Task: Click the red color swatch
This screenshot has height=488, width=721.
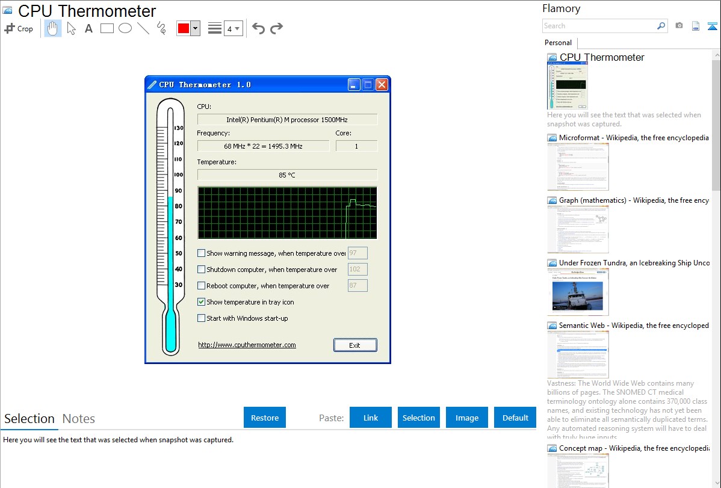Action: coord(184,28)
